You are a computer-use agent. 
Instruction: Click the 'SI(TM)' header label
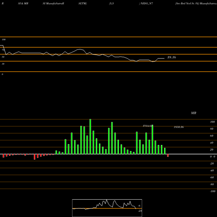(82, 3)
